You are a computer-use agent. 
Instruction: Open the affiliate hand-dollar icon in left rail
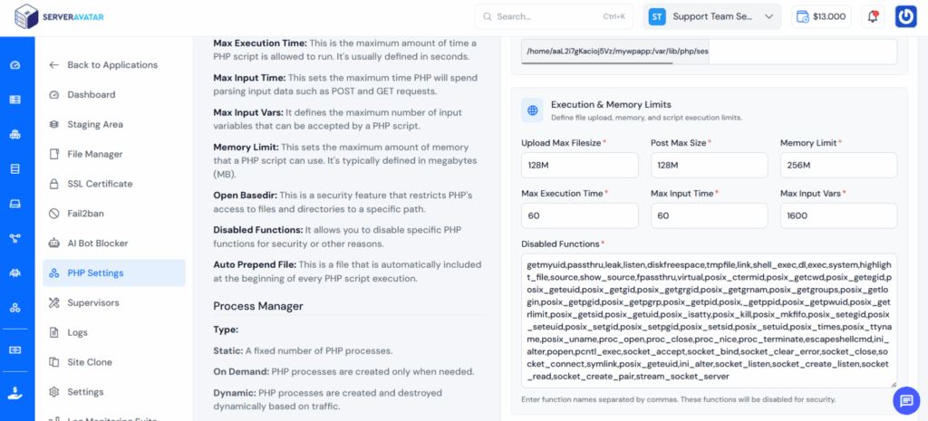tap(15, 393)
